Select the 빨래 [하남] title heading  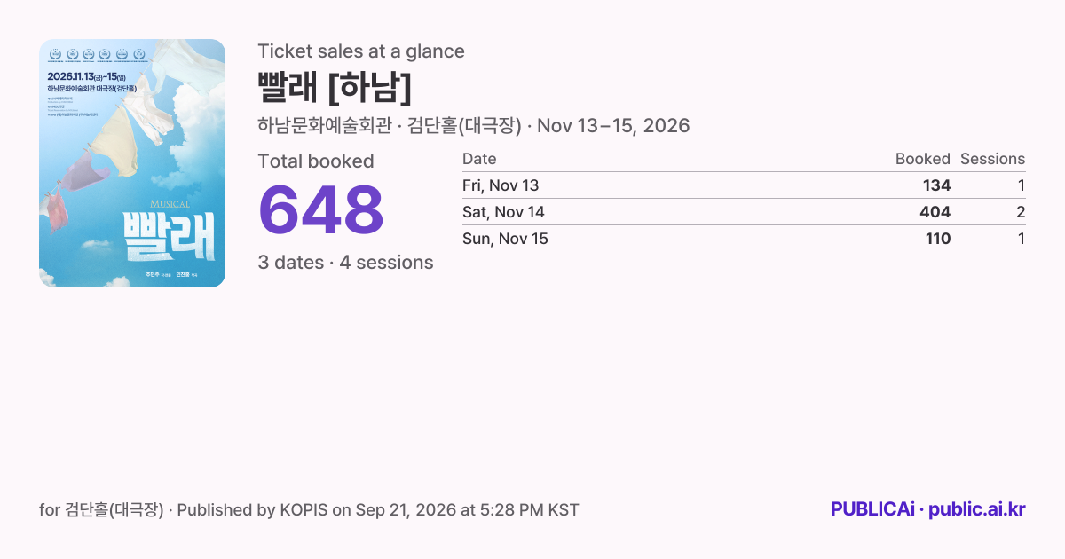[x=335, y=88]
